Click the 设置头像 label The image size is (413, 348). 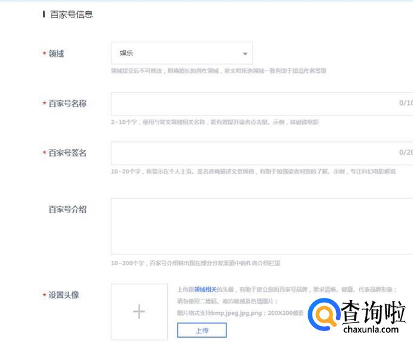point(64,295)
